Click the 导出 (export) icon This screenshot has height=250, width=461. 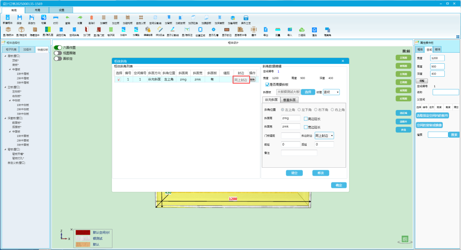coord(266,30)
